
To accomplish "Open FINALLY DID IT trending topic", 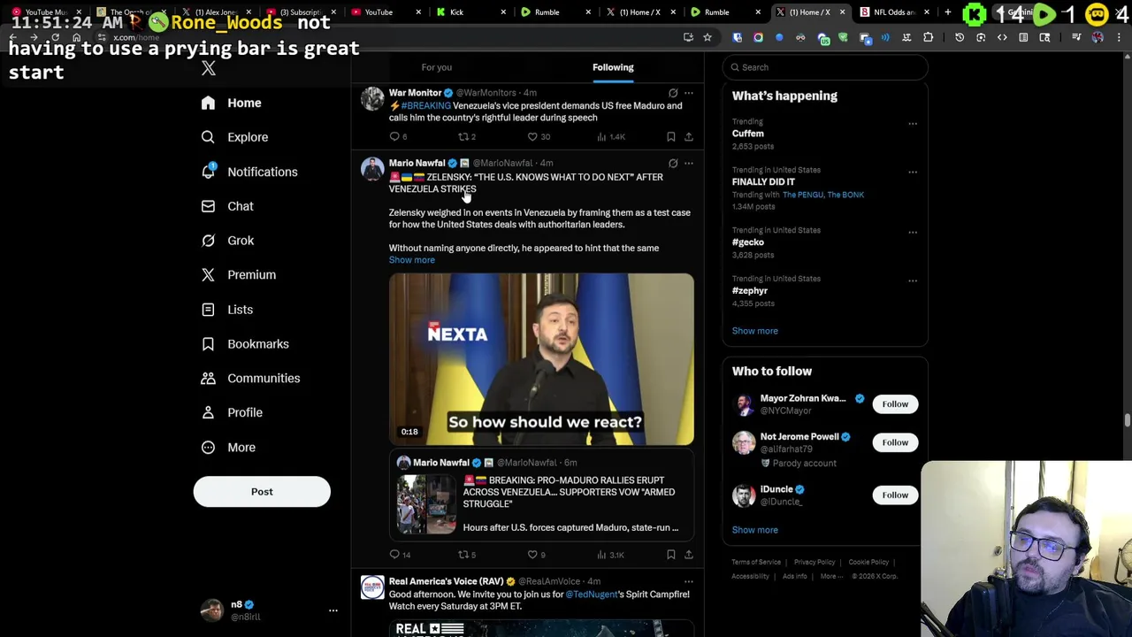I will click(763, 182).
